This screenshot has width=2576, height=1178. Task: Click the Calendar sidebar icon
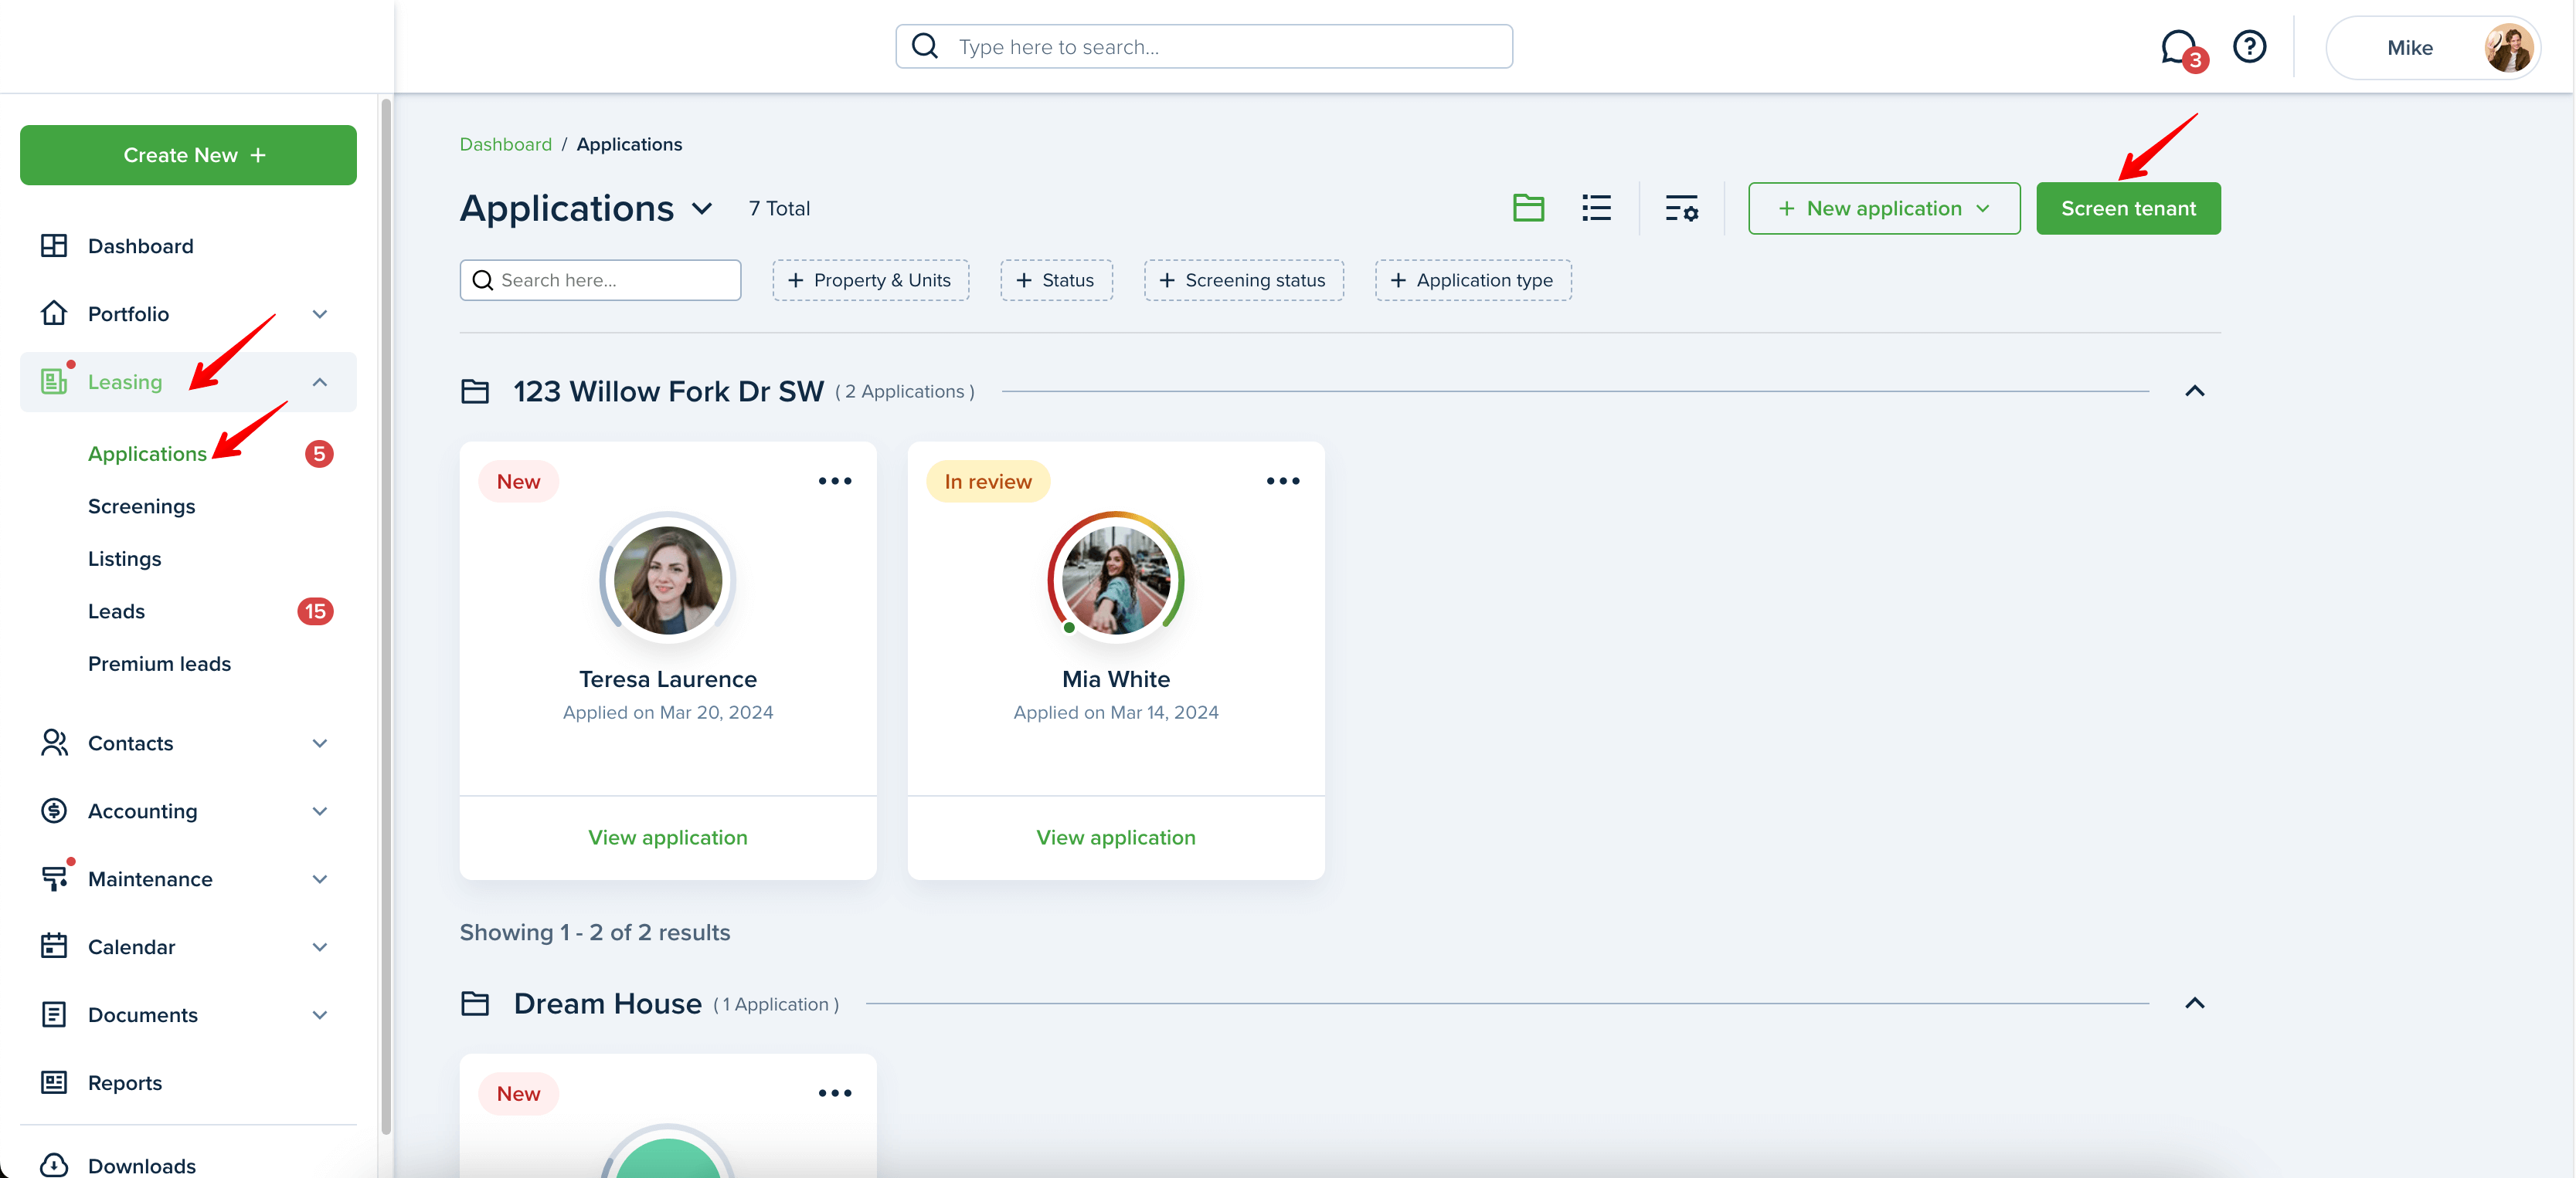coord(54,947)
